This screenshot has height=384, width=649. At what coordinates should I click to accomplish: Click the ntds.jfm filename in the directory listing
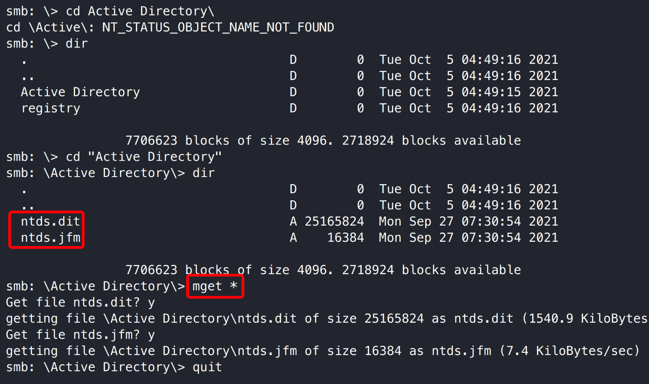point(51,238)
